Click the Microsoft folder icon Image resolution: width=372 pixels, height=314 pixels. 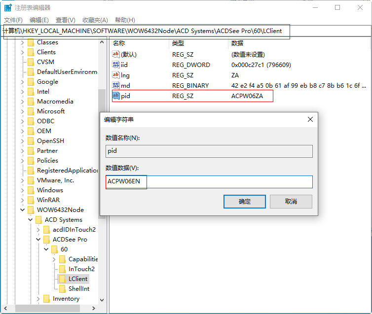(31, 111)
